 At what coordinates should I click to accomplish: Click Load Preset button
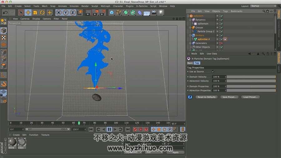[250, 97]
